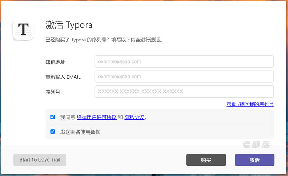The width and height of the screenshot is (288, 176).
Task: Click the Typora T logo icon
Action: pos(23,30)
